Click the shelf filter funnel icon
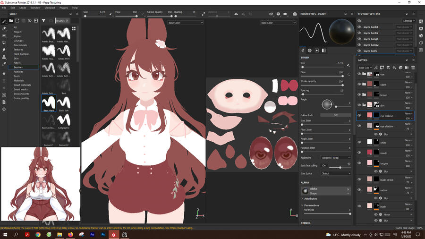This screenshot has width=425, height=239. coord(43,21)
